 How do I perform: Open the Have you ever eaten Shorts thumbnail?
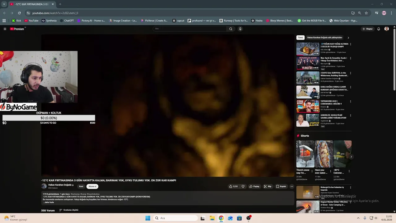pyautogui.click(x=324, y=154)
